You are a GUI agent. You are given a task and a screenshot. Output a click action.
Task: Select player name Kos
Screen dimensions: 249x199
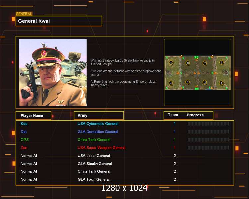coord(24,124)
